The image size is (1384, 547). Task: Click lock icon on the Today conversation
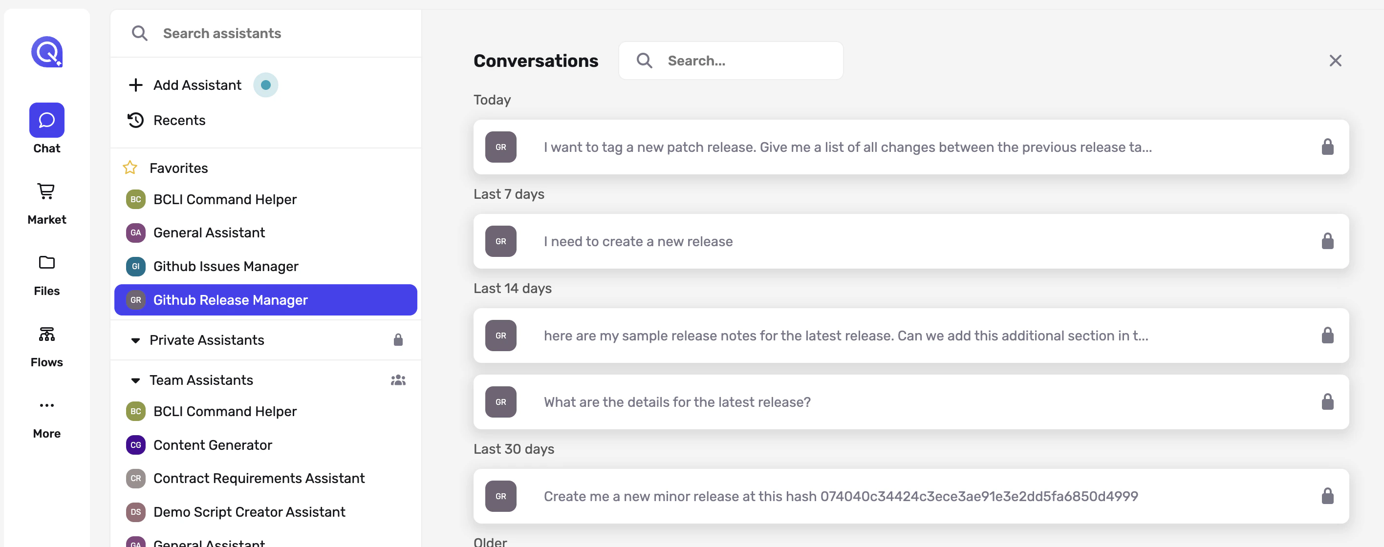point(1327,147)
